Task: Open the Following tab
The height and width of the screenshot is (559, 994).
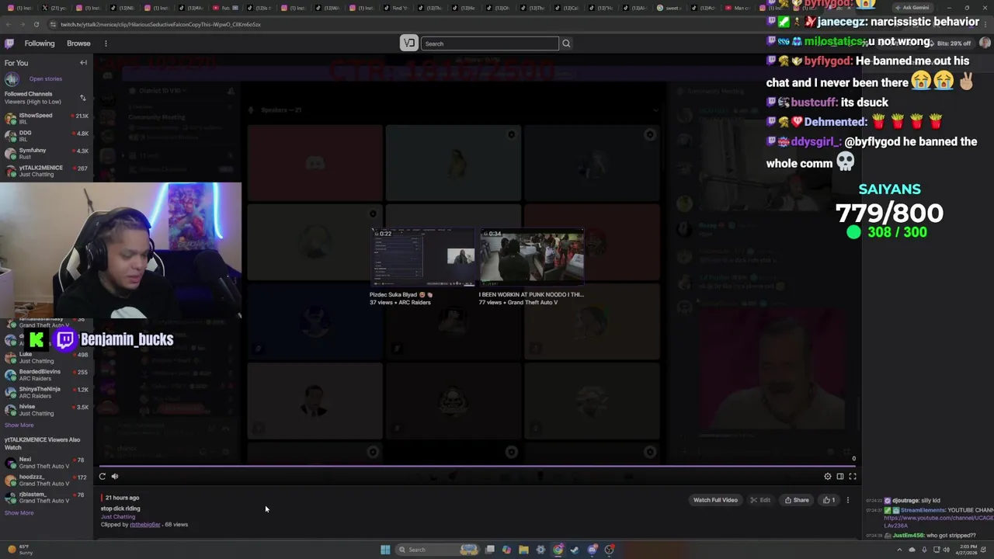Action: tap(40, 43)
